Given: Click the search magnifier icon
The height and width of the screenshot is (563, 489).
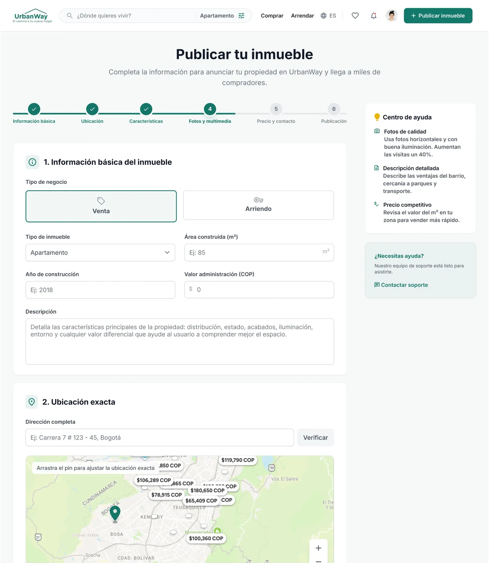Looking at the screenshot, I should [x=70, y=16].
